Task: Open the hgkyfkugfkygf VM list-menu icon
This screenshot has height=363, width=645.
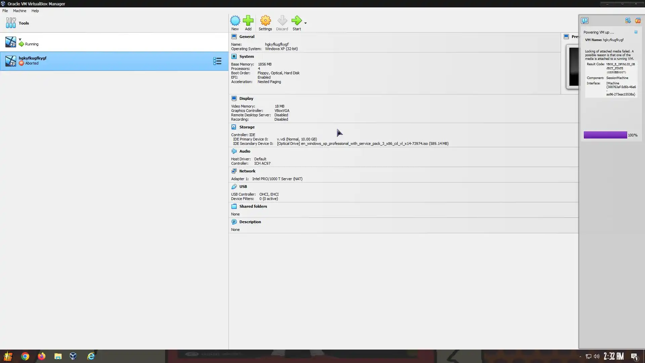Action: (x=217, y=61)
